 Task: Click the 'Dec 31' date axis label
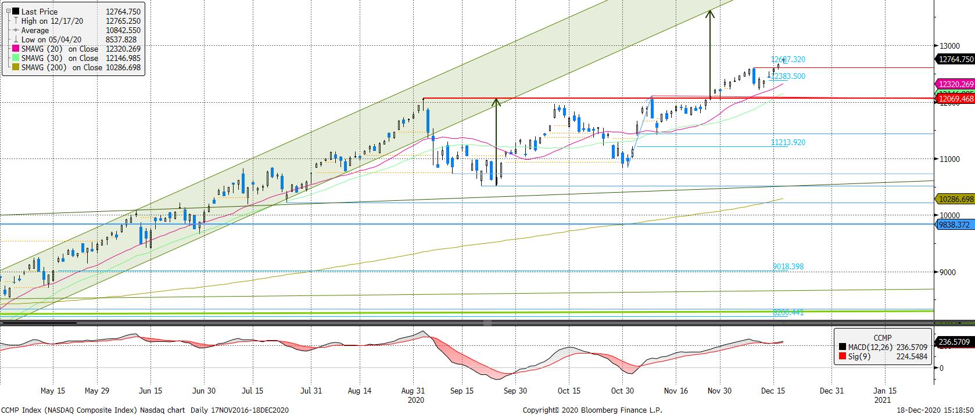coord(831,391)
